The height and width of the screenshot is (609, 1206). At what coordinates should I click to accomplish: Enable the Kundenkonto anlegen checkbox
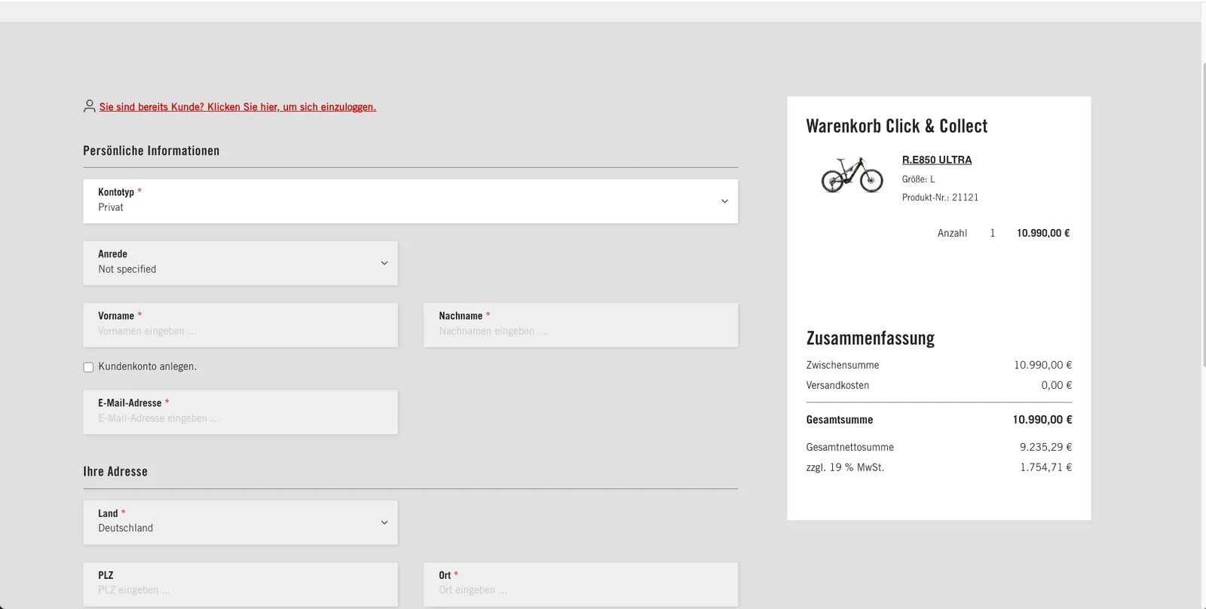coord(88,367)
